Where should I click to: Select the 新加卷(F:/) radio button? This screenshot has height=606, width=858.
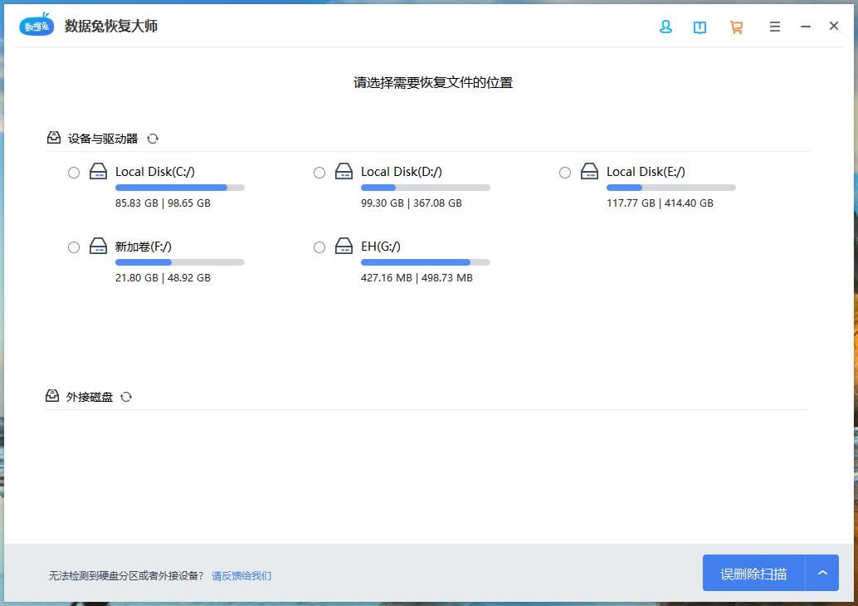pyautogui.click(x=74, y=247)
